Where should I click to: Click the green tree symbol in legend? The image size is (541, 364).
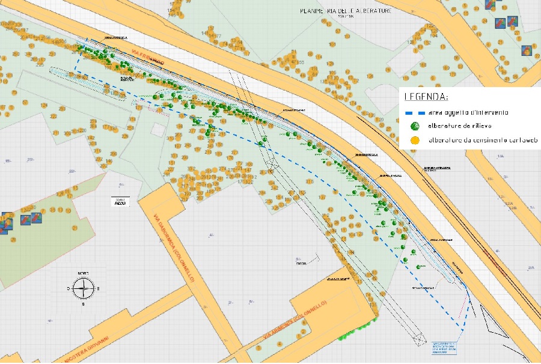[x=414, y=126]
